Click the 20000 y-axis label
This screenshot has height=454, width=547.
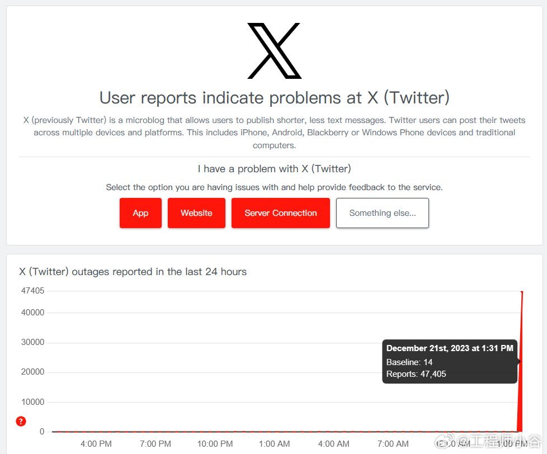click(33, 372)
